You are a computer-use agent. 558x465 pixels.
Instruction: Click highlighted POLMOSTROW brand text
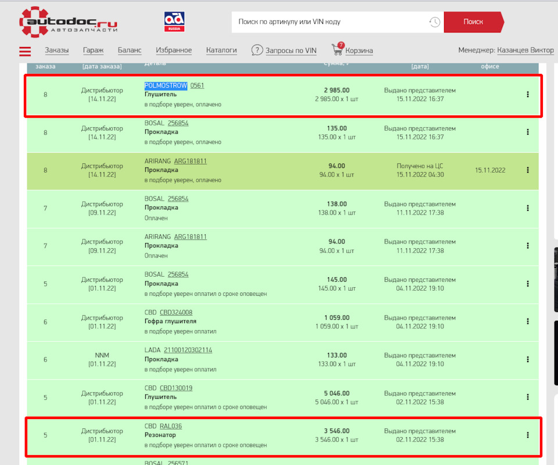click(x=166, y=85)
